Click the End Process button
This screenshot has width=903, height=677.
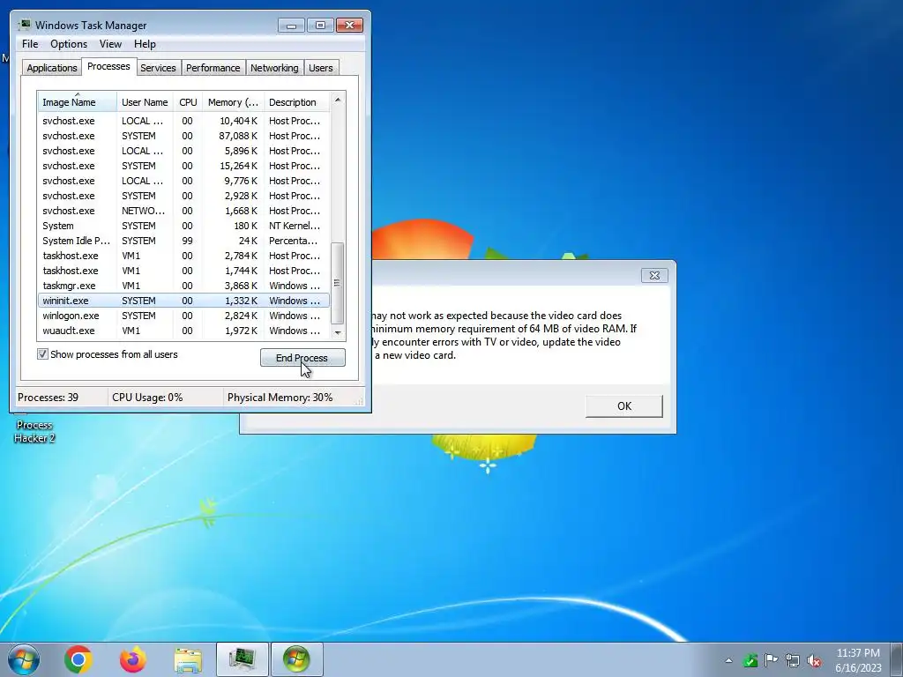click(302, 358)
